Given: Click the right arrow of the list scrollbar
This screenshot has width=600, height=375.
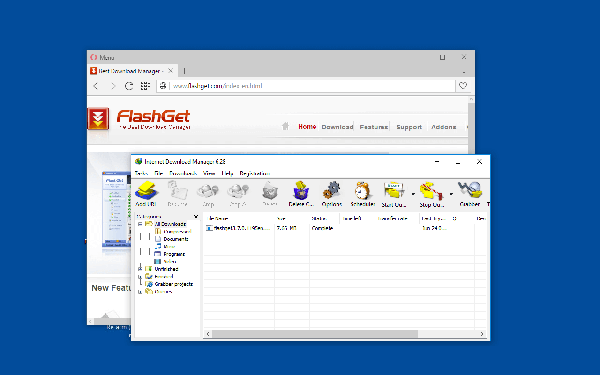Looking at the screenshot, I should pos(482,334).
